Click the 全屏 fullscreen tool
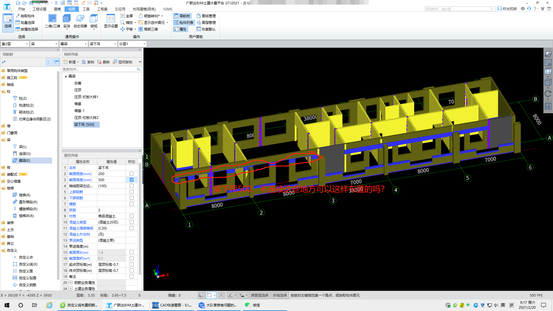 [x=127, y=16]
